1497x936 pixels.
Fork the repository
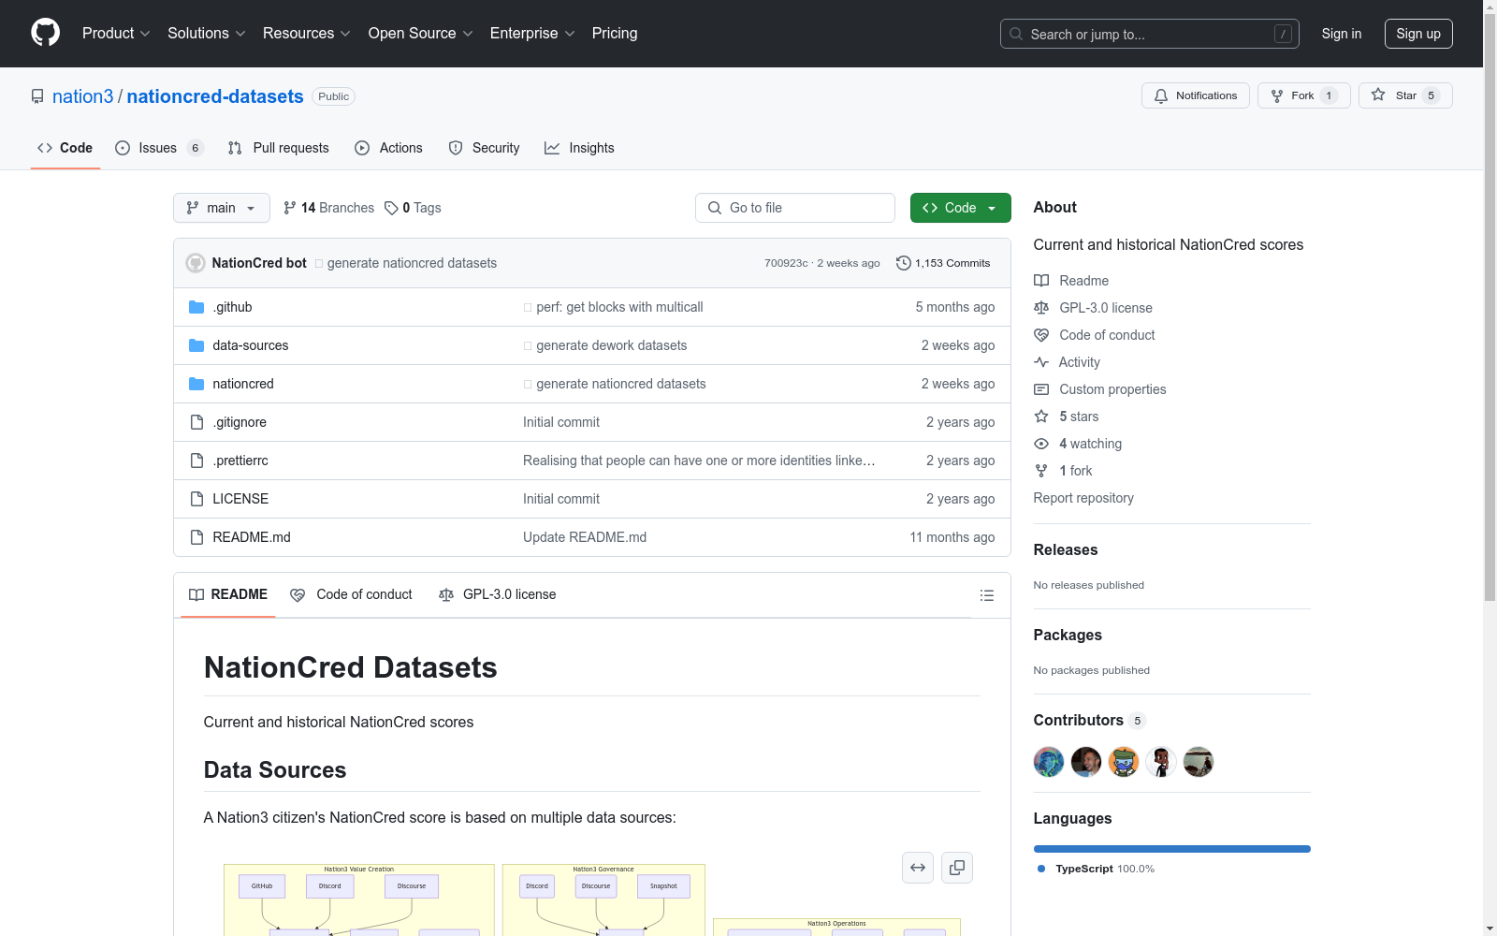(1304, 95)
